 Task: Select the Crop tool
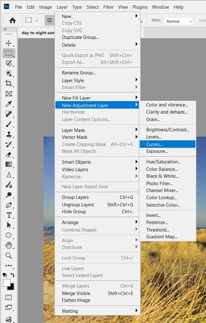point(9,83)
